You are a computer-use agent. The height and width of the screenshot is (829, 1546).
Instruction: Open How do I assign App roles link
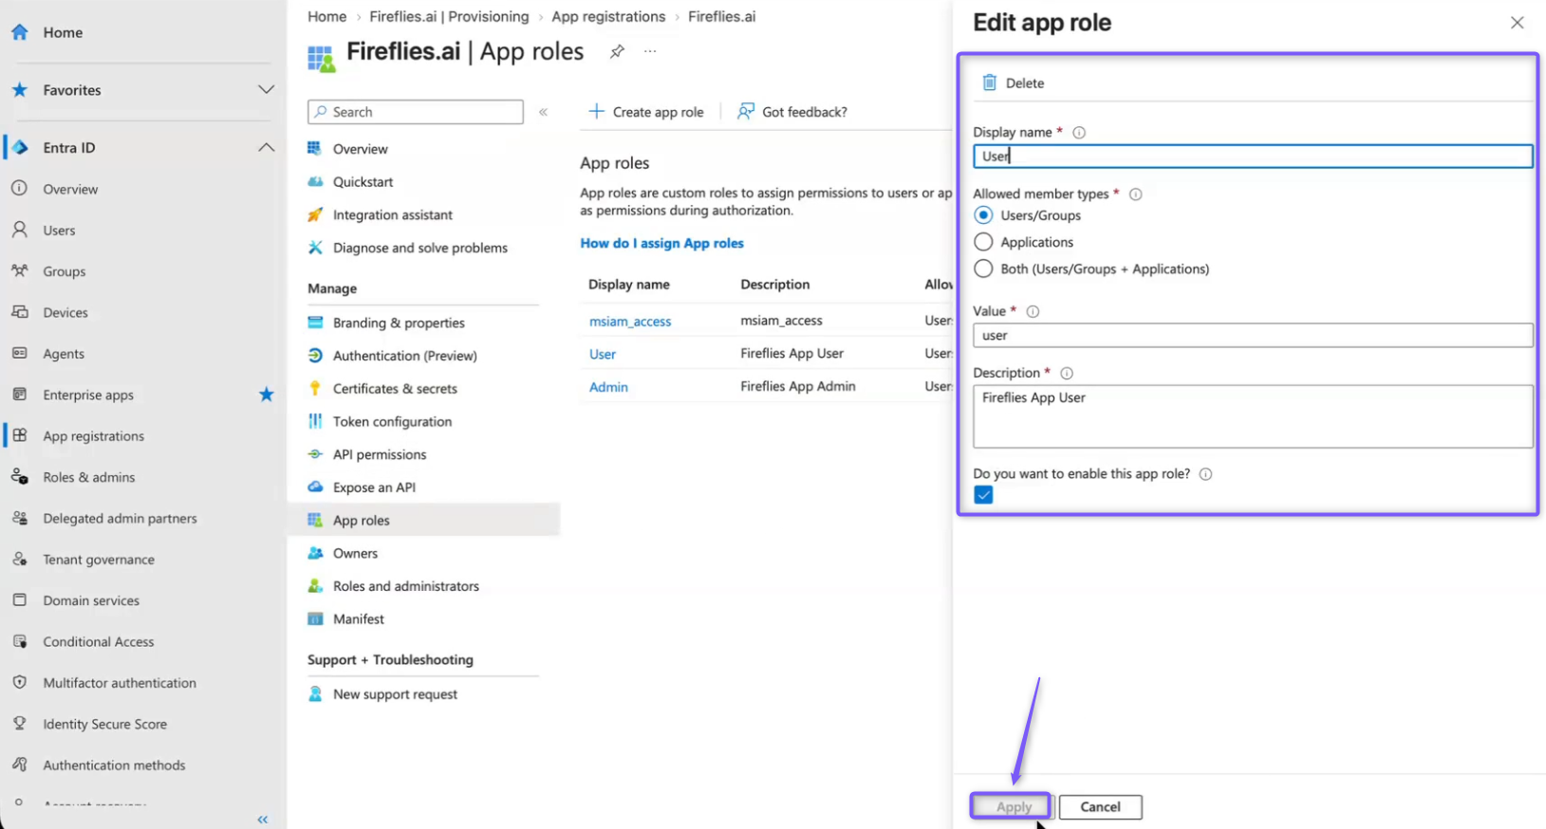tap(662, 244)
